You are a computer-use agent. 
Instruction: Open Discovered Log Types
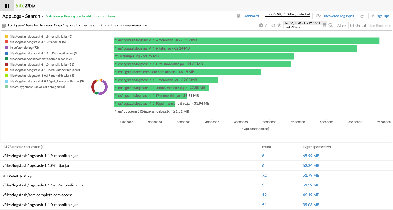(338, 16)
